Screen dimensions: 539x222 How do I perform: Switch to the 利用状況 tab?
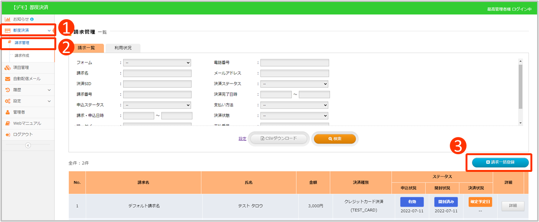click(x=123, y=48)
